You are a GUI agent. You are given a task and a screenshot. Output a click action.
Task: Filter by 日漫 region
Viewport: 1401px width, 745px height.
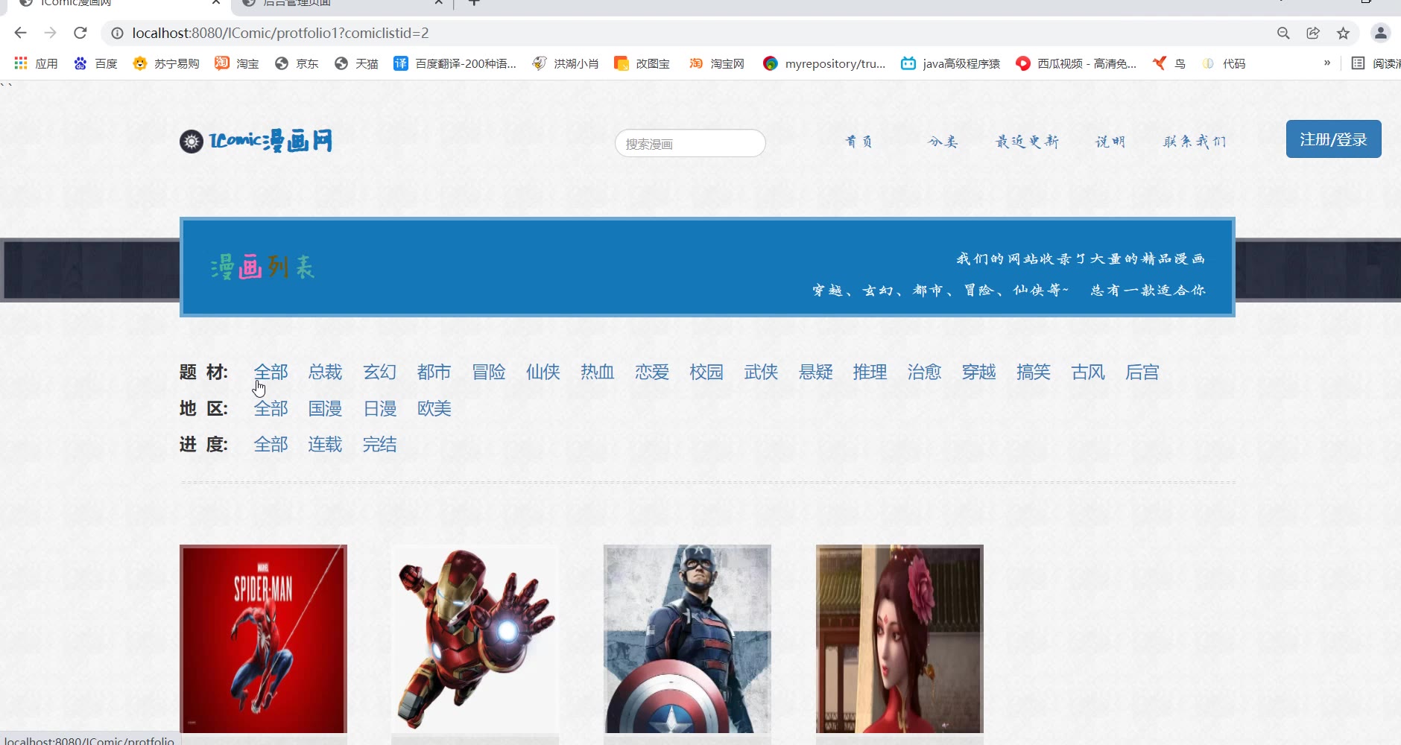click(379, 408)
